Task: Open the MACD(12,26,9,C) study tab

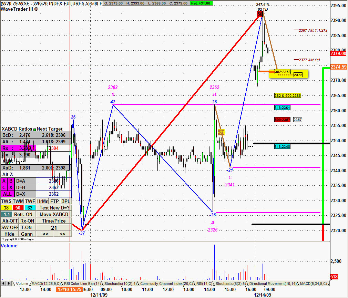Action: (46, 284)
